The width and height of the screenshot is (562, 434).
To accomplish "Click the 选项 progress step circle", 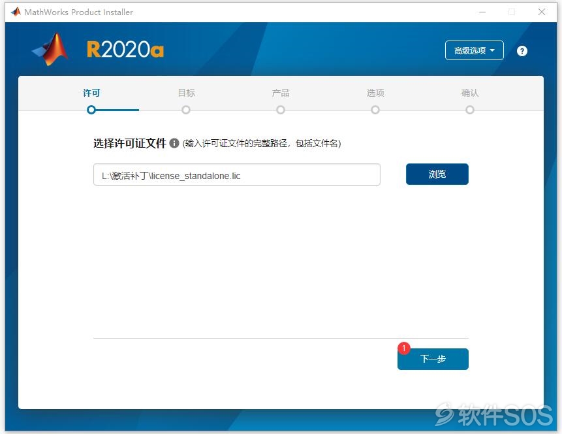I will click(375, 110).
